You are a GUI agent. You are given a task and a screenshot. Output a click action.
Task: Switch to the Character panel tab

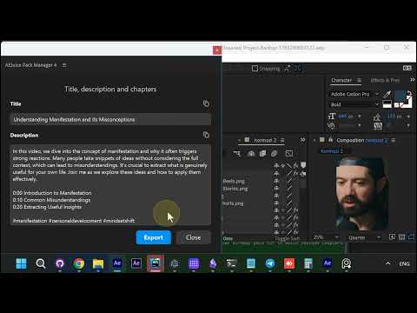pos(341,80)
